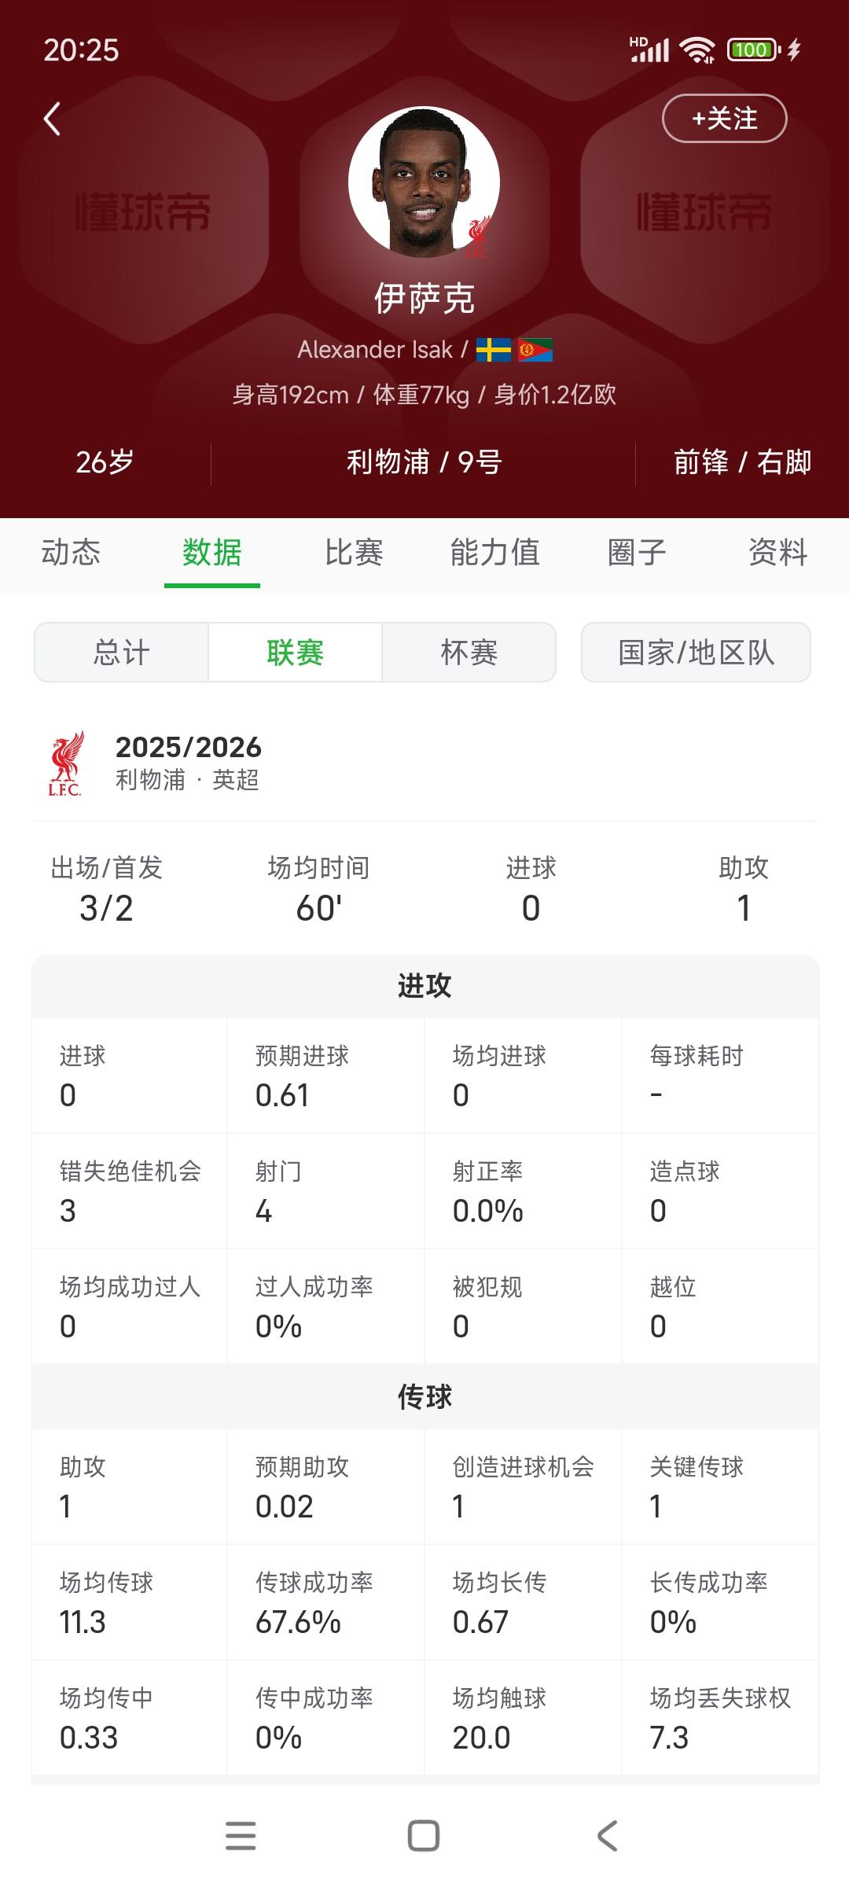
Task: Switch to the 比赛 tab
Action: [354, 553]
